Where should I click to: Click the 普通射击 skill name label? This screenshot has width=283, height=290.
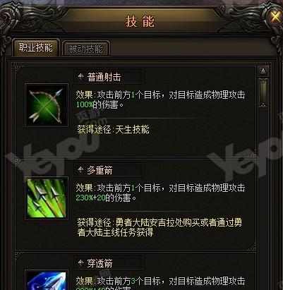coord(104,77)
